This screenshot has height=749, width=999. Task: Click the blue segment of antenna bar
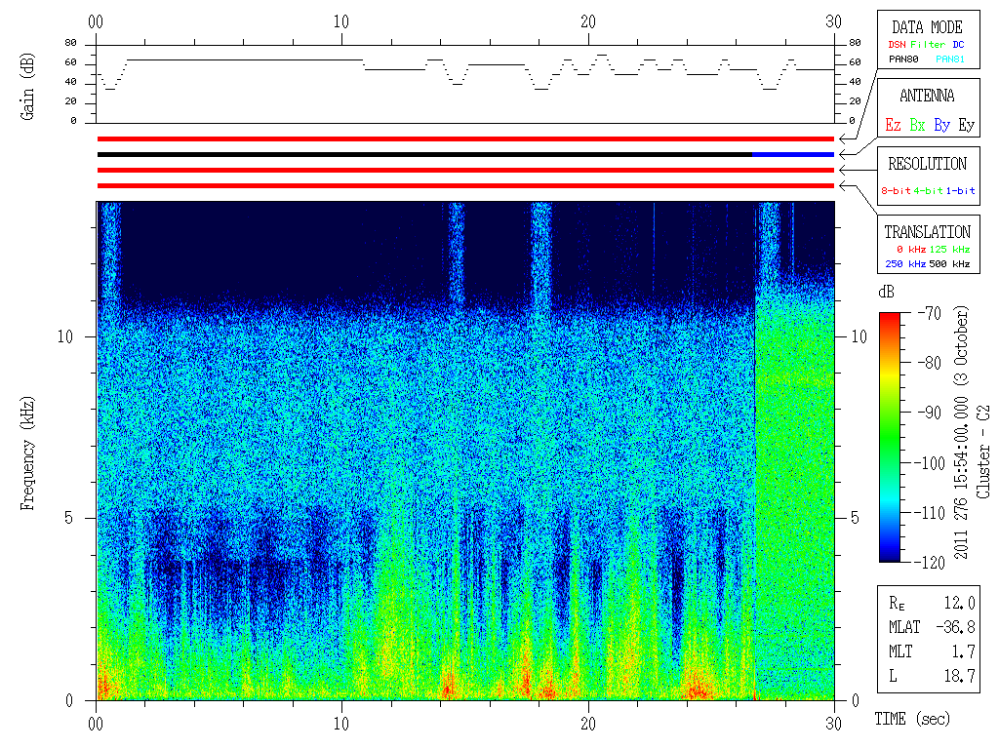[793, 155]
